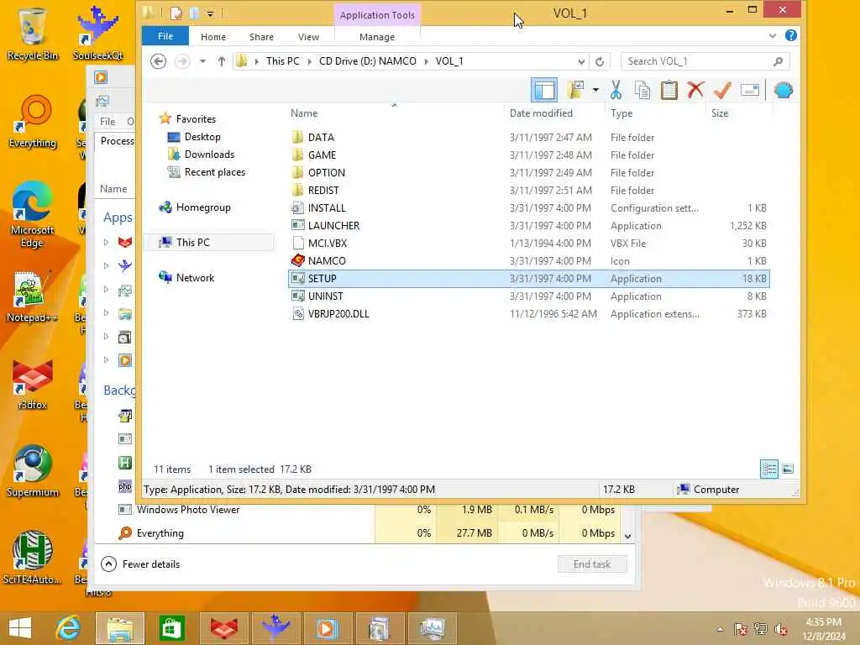Open recent locations dropdown arrow
The height and width of the screenshot is (645, 860).
coord(202,60)
